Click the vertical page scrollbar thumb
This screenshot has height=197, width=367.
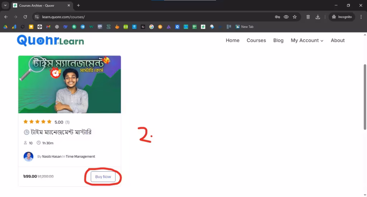coord(365,97)
